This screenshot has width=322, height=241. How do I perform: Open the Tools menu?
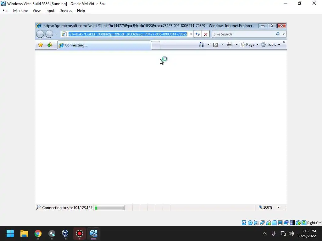click(x=271, y=45)
